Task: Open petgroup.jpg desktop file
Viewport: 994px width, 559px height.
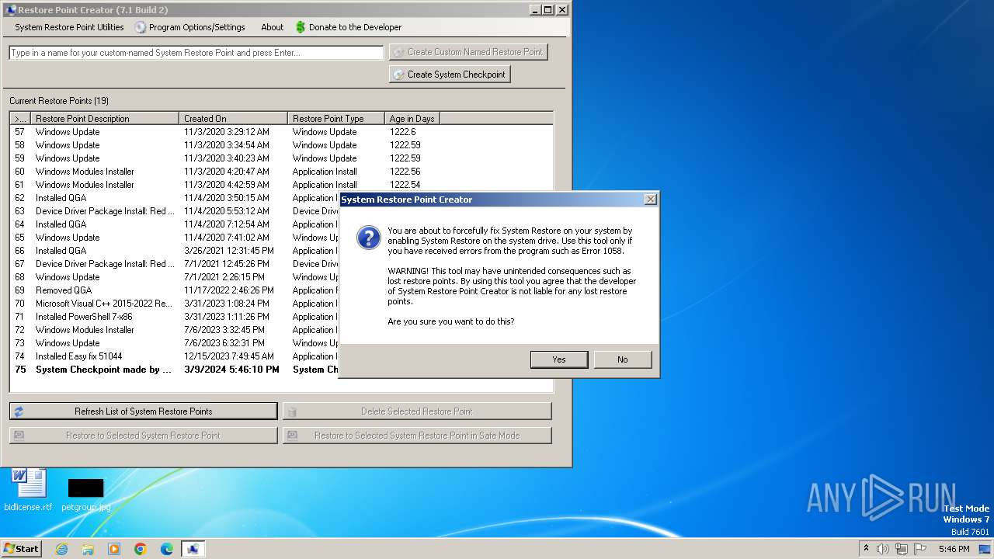Action: [85, 495]
